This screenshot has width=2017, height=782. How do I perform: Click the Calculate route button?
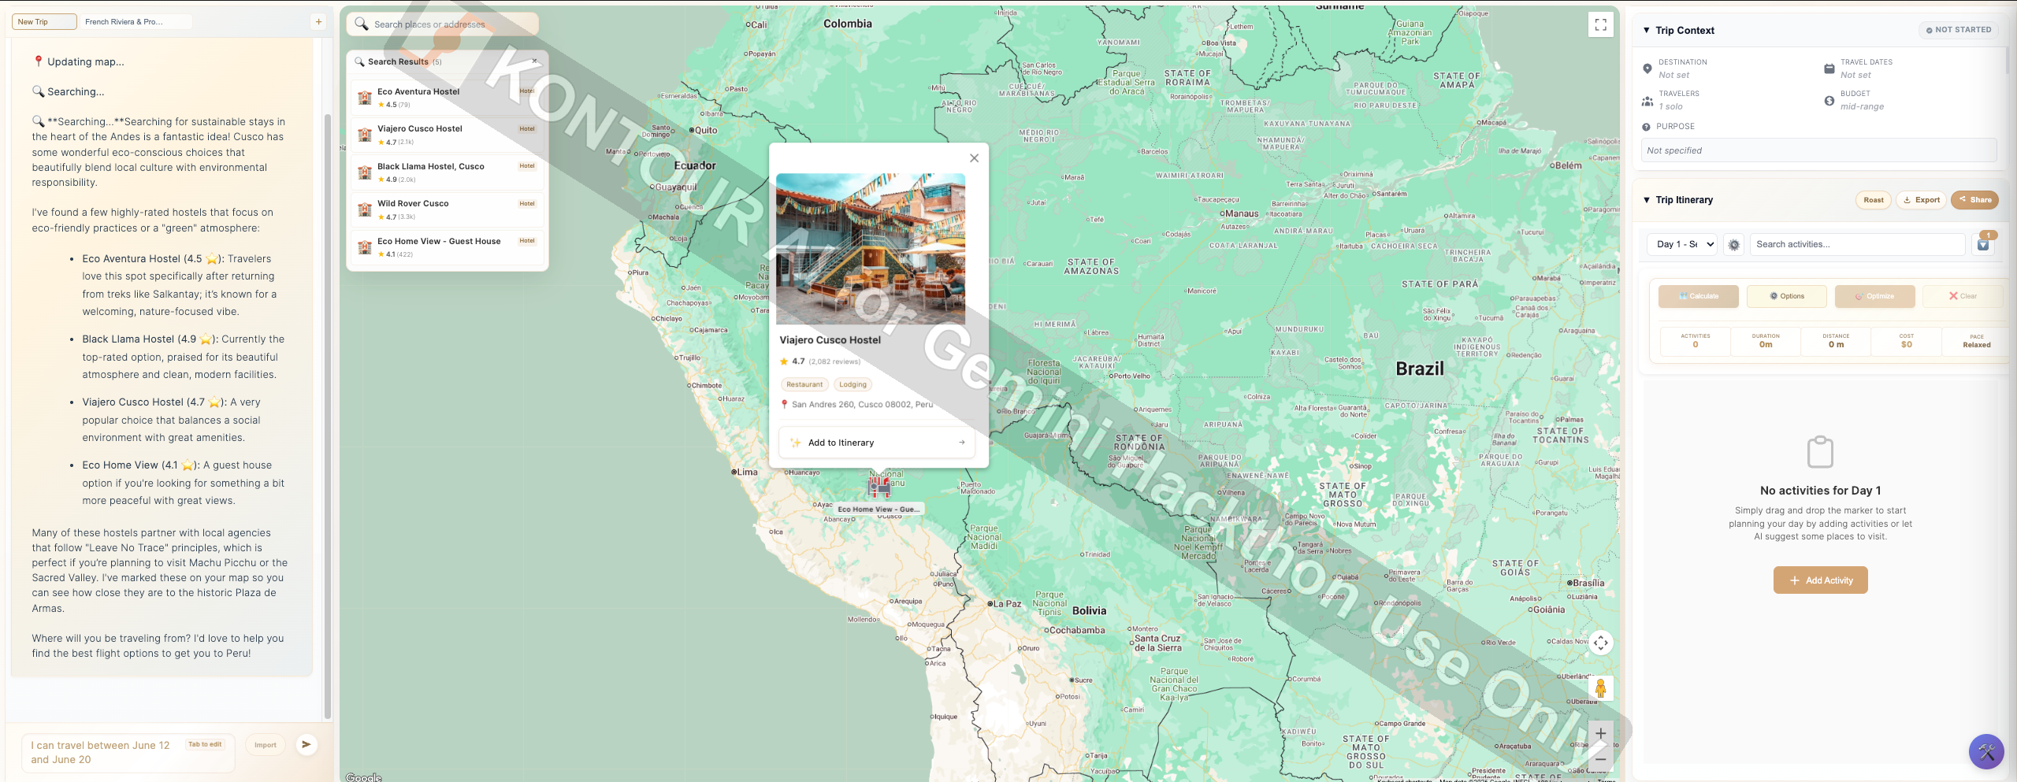(1698, 296)
